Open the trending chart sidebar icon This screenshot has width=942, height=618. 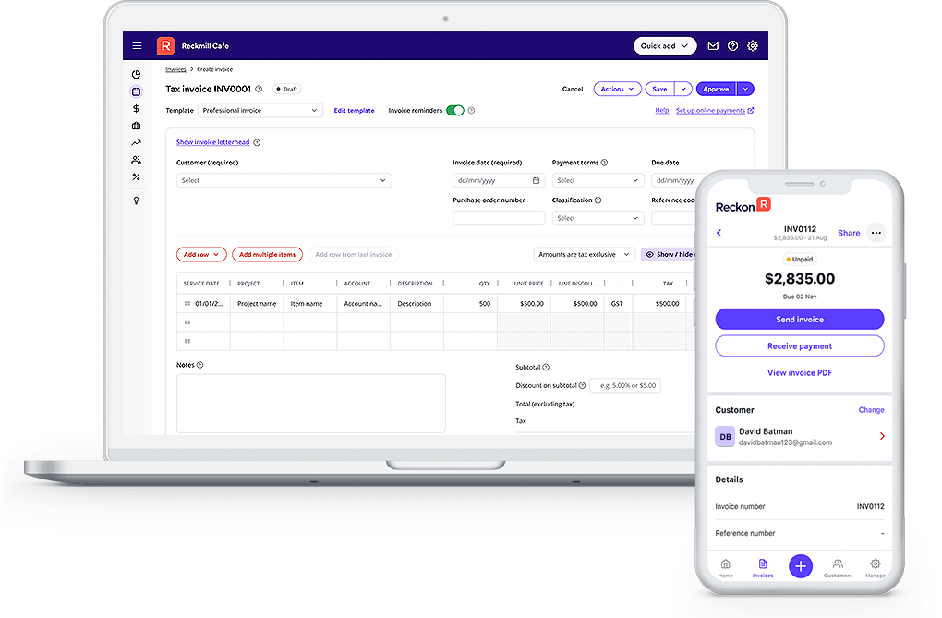click(137, 143)
